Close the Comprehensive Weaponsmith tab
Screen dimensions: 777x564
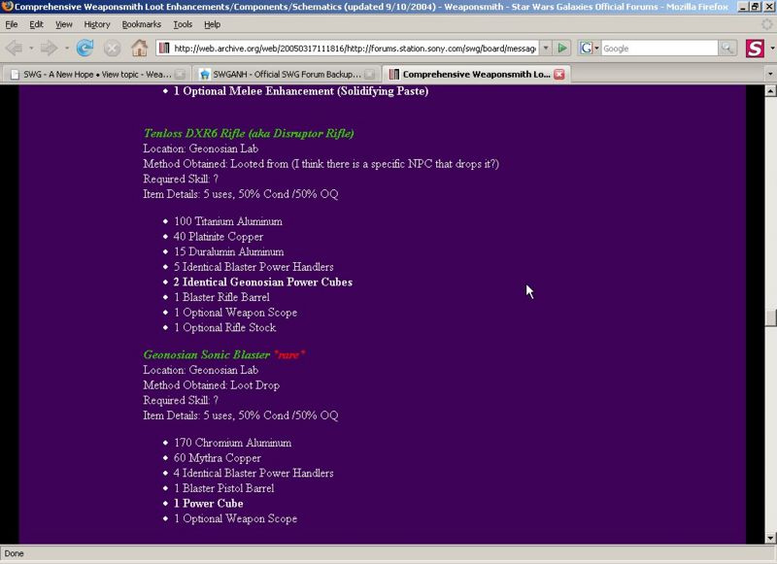559,74
